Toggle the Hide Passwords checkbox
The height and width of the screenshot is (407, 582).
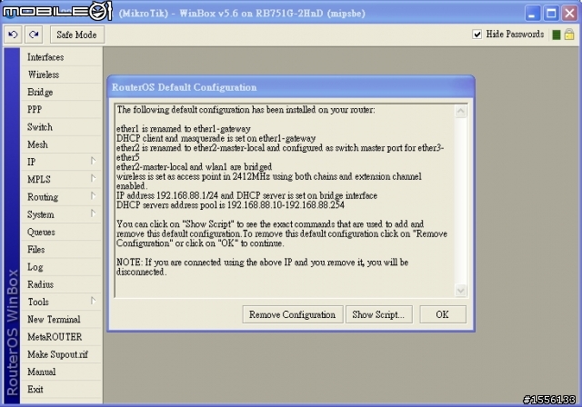pyautogui.click(x=477, y=35)
